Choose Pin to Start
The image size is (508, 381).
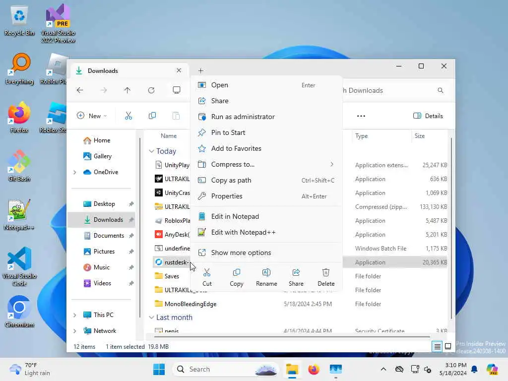[x=266, y=132]
